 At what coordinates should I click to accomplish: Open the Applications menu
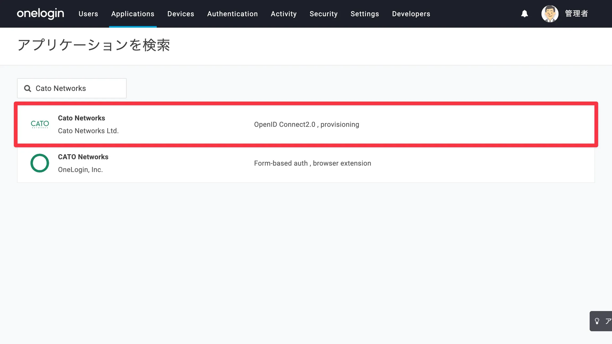tap(133, 14)
